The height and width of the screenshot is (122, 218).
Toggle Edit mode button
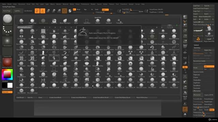37,11
